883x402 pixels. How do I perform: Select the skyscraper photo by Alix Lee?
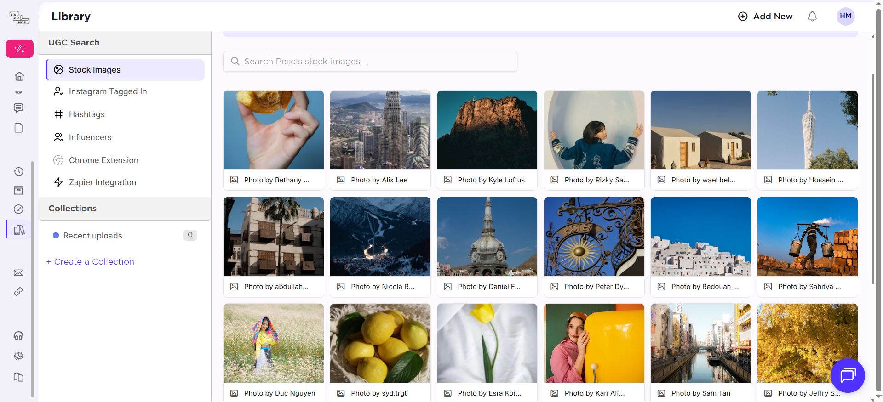coord(380,130)
